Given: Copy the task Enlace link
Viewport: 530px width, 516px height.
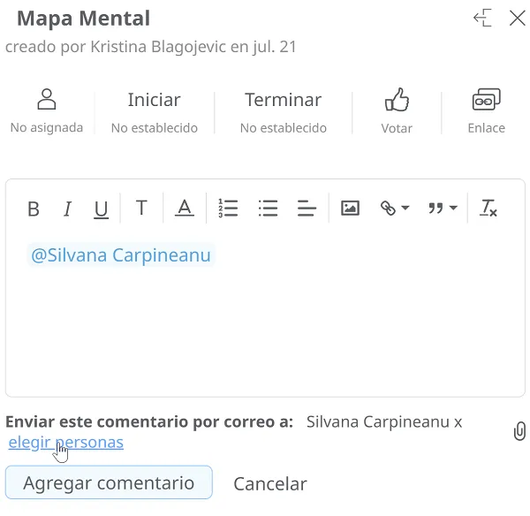Looking at the screenshot, I should point(487,111).
